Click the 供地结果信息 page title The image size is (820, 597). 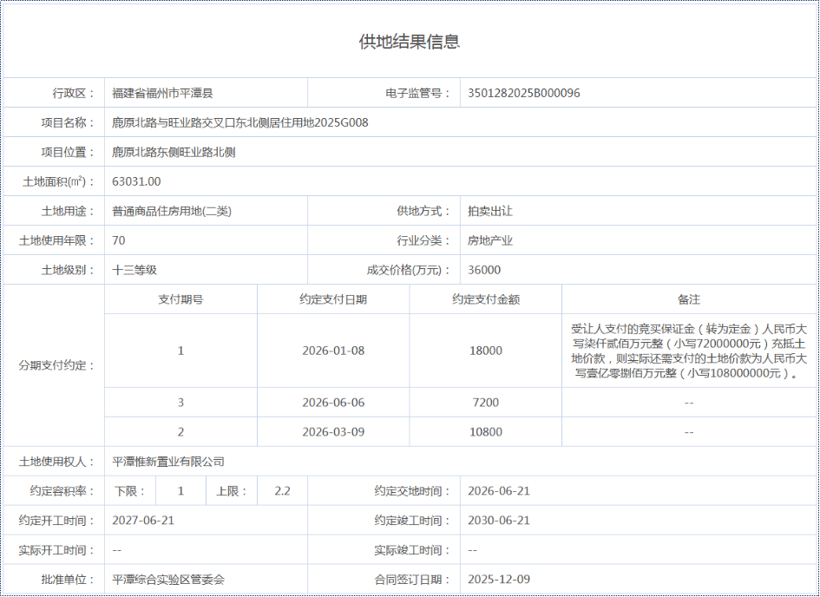pos(410,42)
